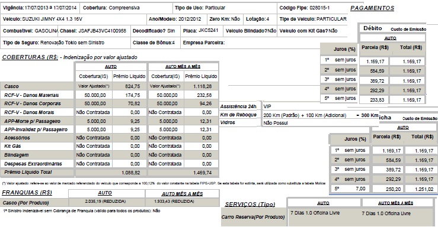Click the Decodificado? field

pyautogui.click(x=154, y=31)
